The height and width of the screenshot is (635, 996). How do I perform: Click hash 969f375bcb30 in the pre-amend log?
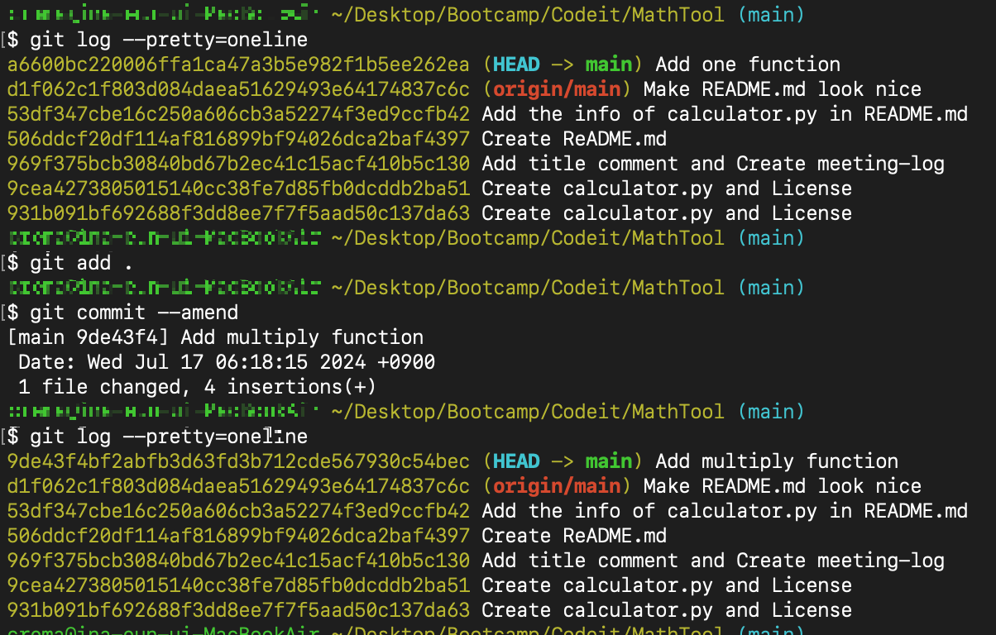coord(238,164)
